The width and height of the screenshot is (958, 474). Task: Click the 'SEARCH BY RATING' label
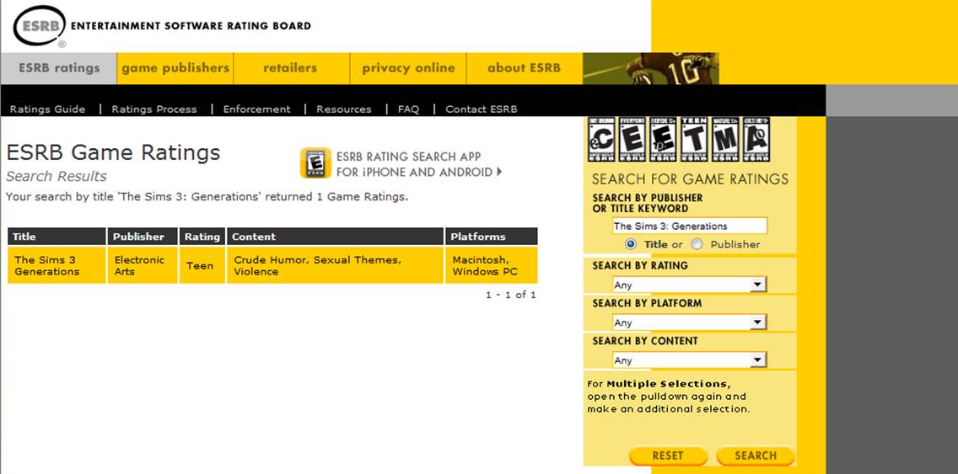pyautogui.click(x=640, y=266)
